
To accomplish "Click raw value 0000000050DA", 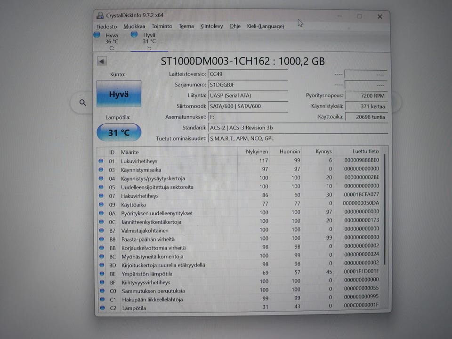I will click(x=361, y=203).
